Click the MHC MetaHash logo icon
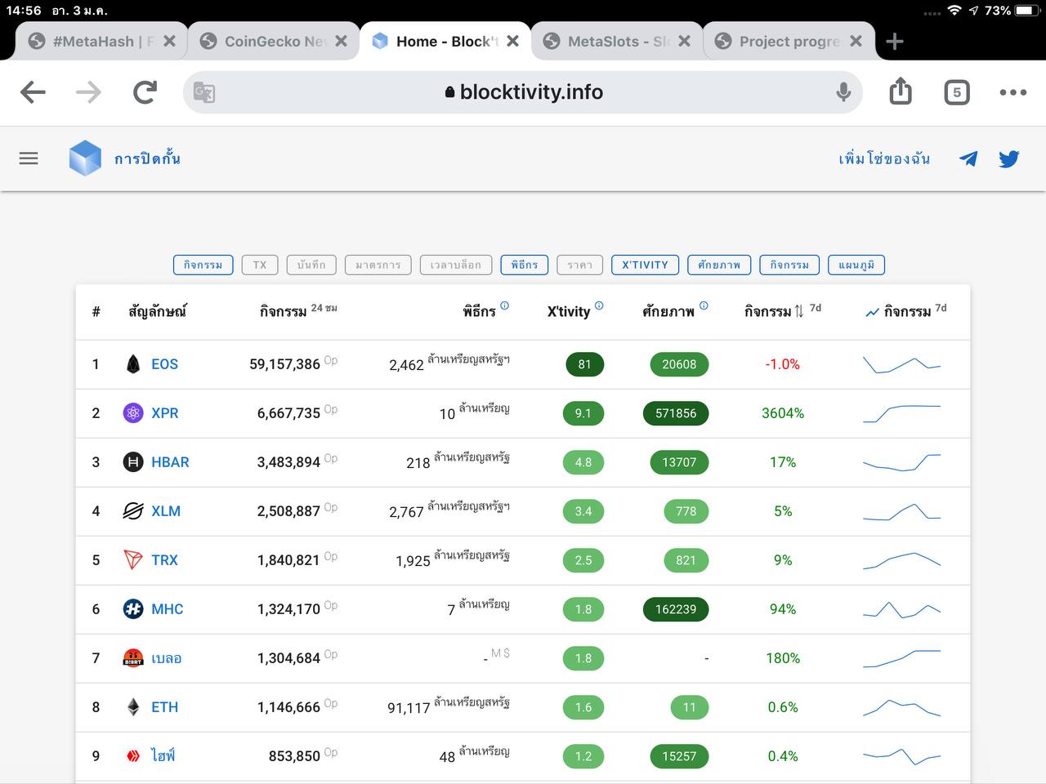Screen dimensions: 1046x784 point(133,609)
